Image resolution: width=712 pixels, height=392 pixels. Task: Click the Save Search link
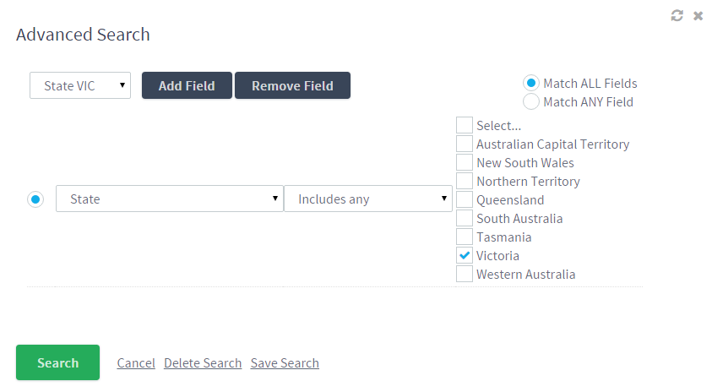click(285, 363)
